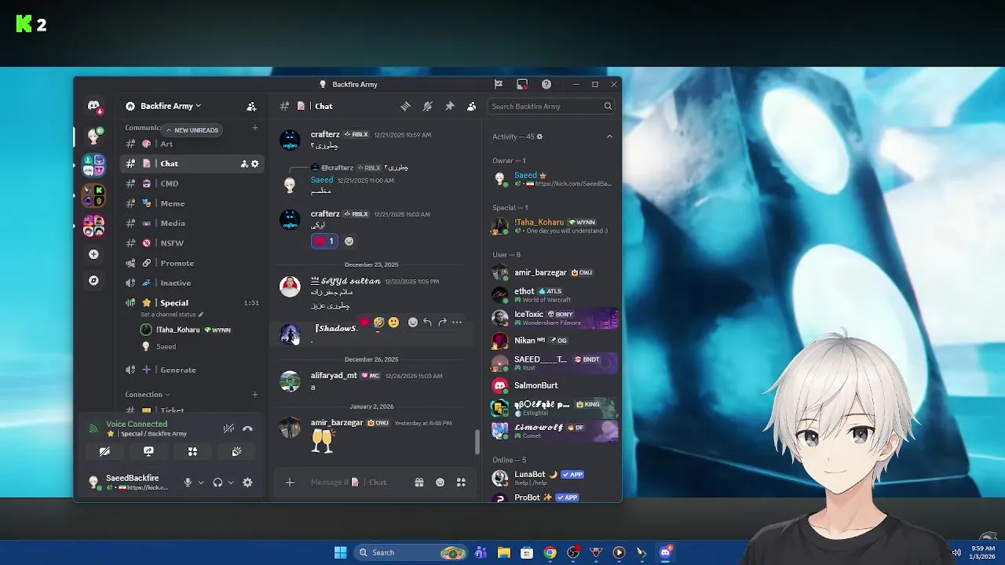Open Google Chrome from taskbar
Screen dimensions: 1005x565
[x=550, y=552]
